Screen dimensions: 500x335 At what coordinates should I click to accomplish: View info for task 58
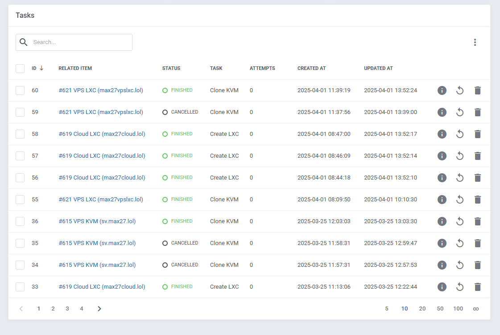[442, 134]
